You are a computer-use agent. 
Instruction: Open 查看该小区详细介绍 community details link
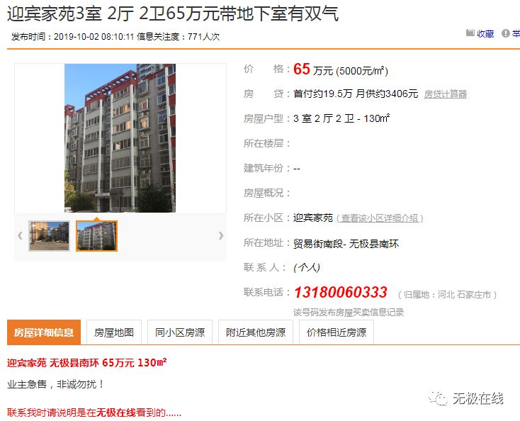tap(380, 218)
